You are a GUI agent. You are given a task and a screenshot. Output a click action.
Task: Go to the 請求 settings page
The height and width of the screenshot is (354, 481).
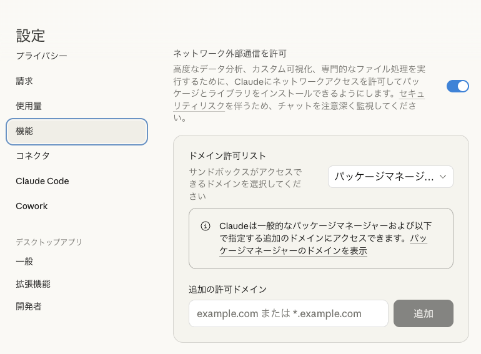pos(24,81)
